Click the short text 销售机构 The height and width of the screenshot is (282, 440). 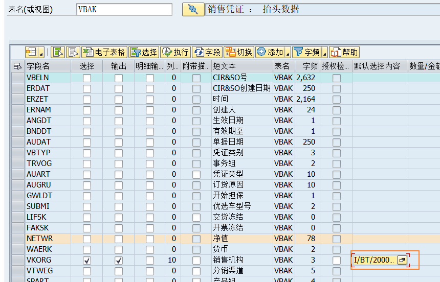tap(228, 260)
